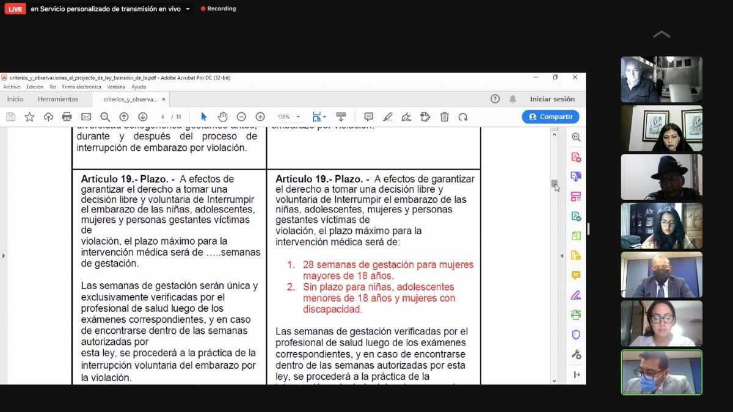Select the Fill & Sign pen tool
The width and height of the screenshot is (733, 412).
tap(575, 295)
